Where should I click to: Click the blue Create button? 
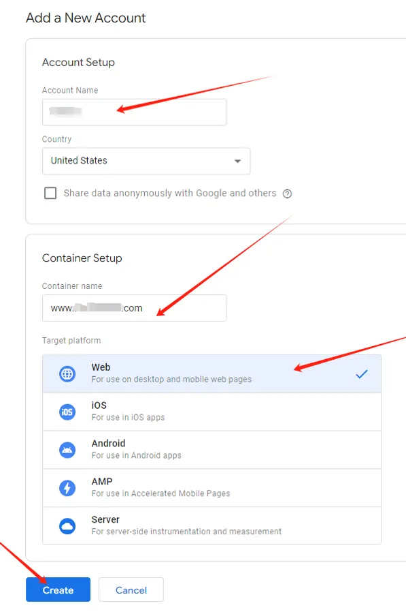[x=58, y=589]
